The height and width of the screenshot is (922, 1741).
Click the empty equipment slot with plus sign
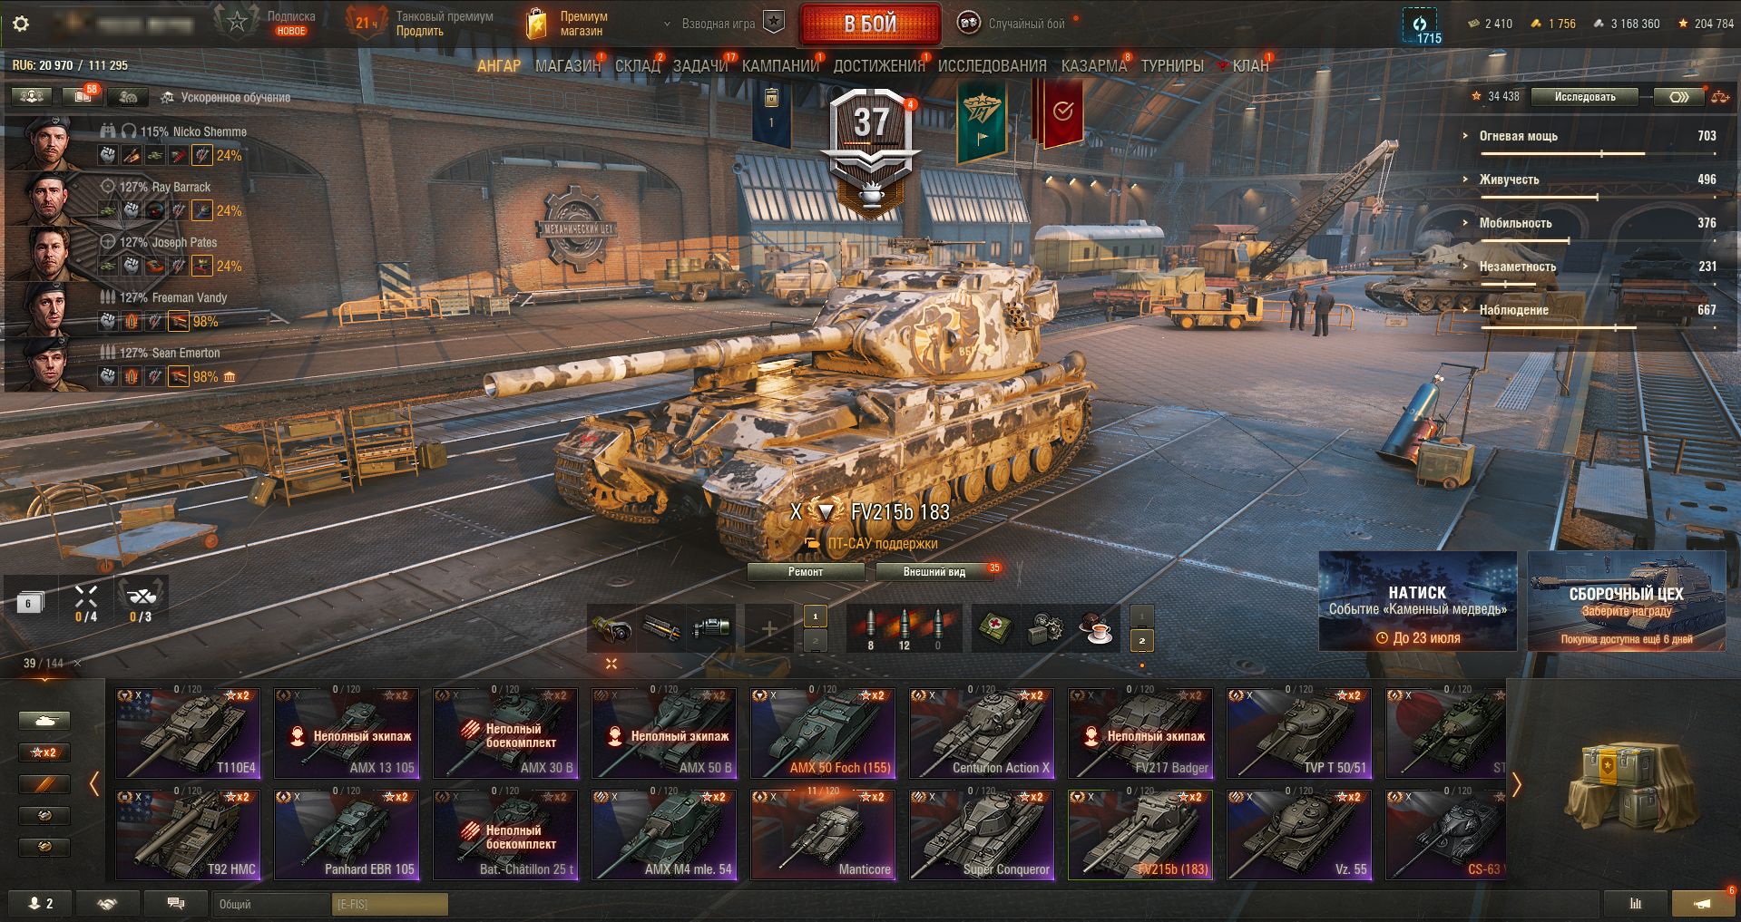click(x=768, y=628)
